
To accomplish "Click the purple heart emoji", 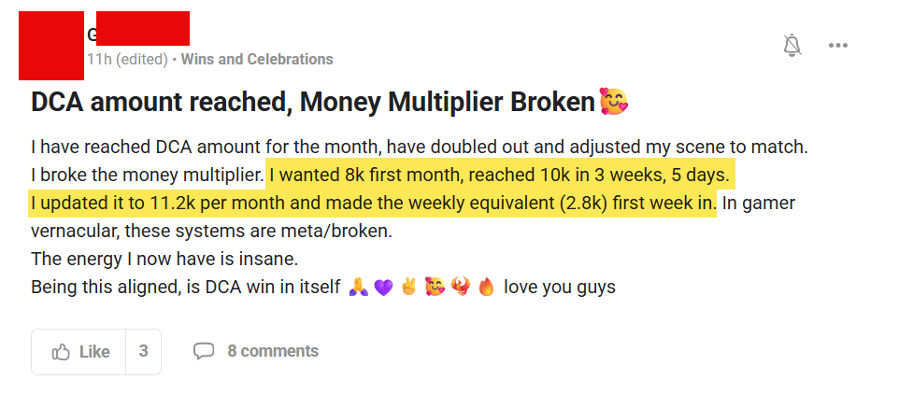I will [x=383, y=288].
